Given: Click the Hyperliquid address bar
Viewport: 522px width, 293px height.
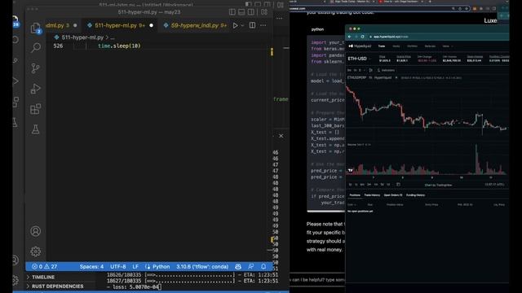Looking at the screenshot, I should point(438,37).
